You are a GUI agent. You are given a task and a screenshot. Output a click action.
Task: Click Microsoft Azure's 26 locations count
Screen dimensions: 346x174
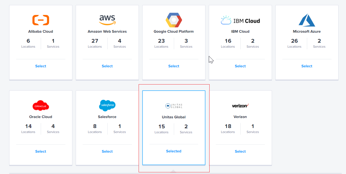coord(294,41)
